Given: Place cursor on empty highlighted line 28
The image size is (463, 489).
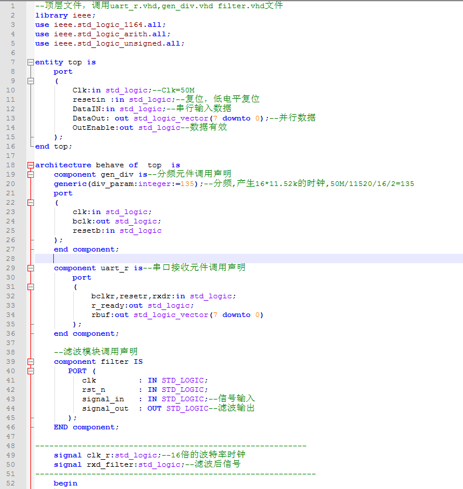Looking at the screenshot, I should point(249,259).
